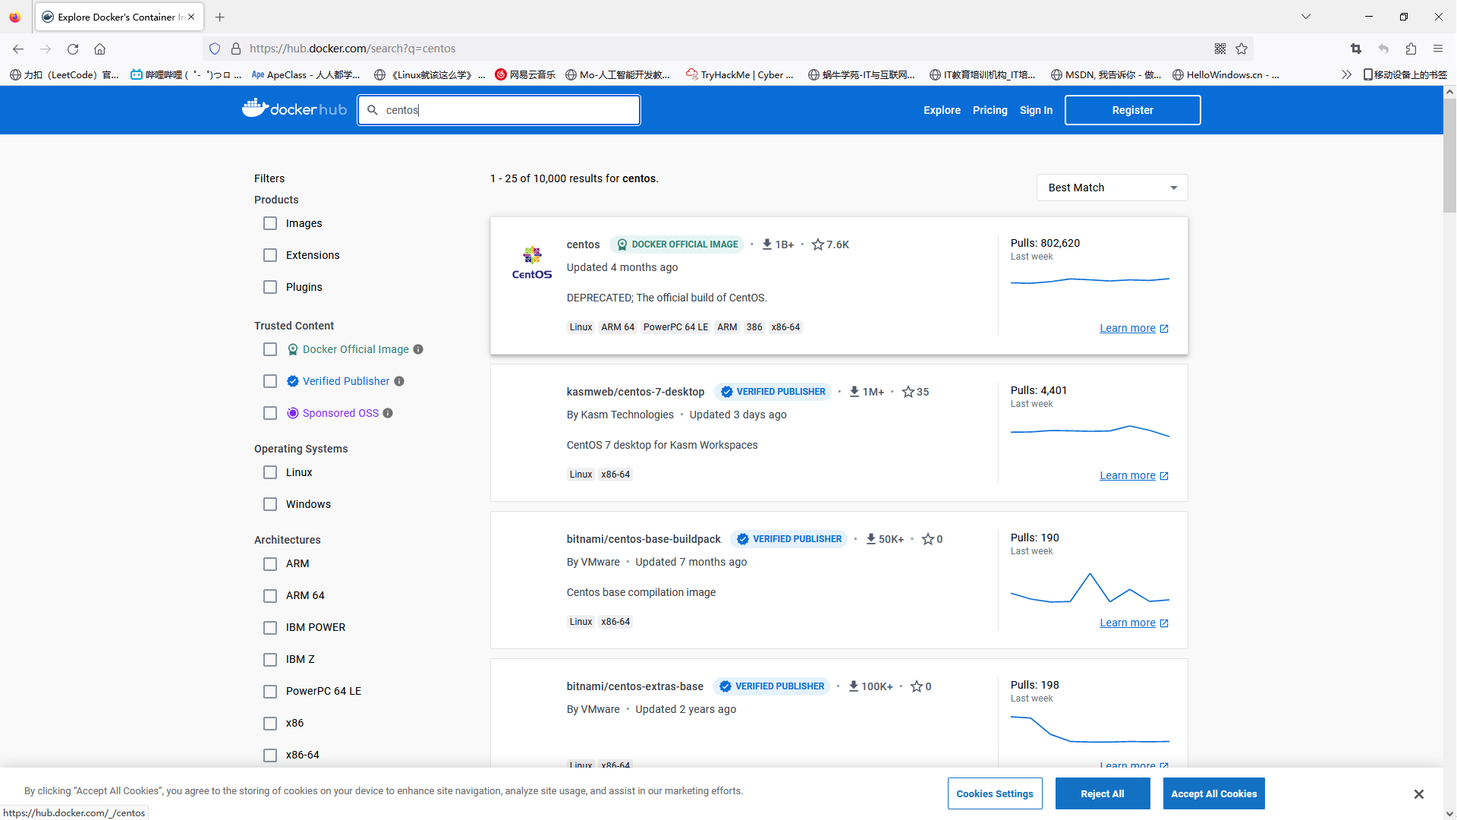Click Learn more on the kasmweb card
The height and width of the screenshot is (820, 1457).
tap(1134, 475)
